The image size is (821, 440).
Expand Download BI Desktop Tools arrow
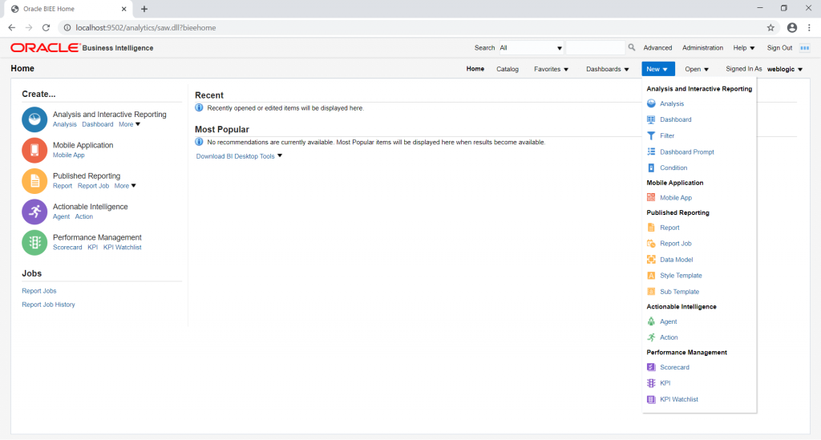pyautogui.click(x=280, y=156)
